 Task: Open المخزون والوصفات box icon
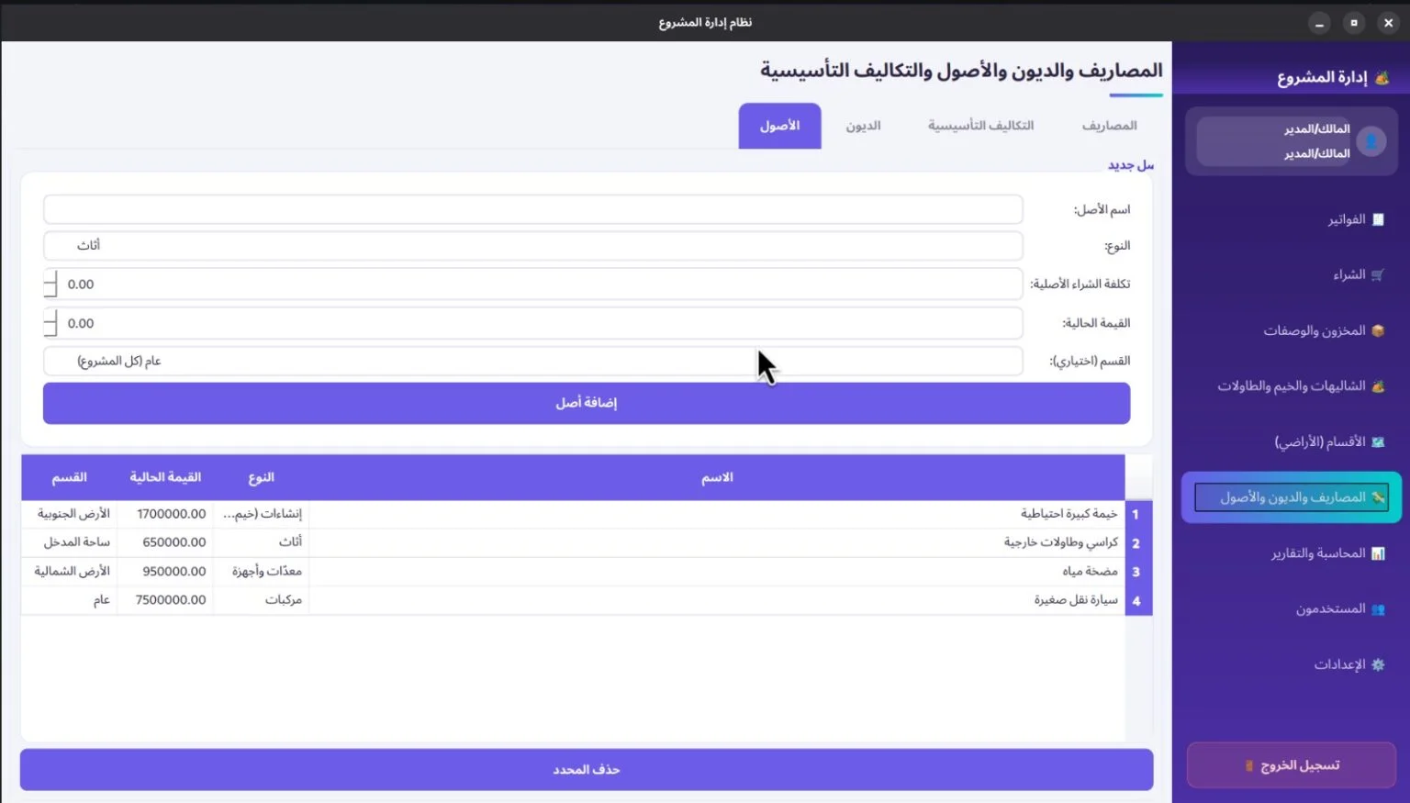[1377, 330]
